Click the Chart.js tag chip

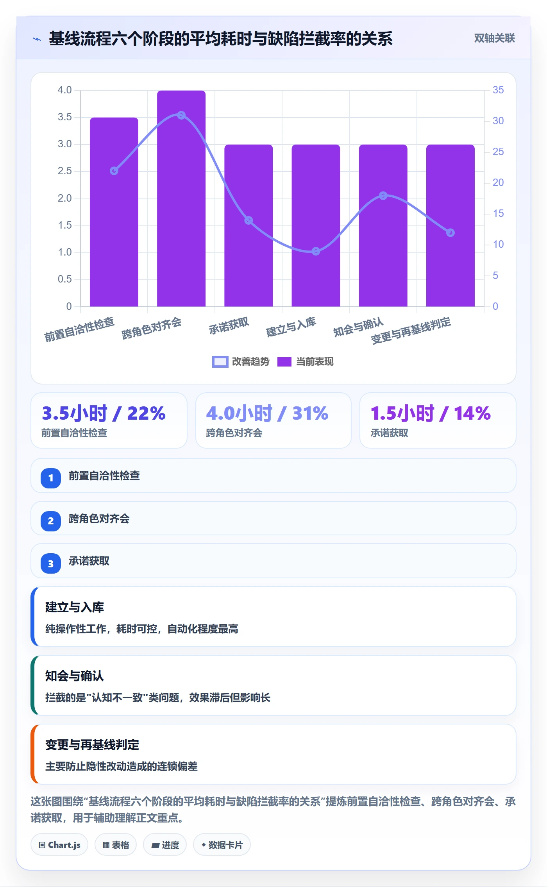59,845
